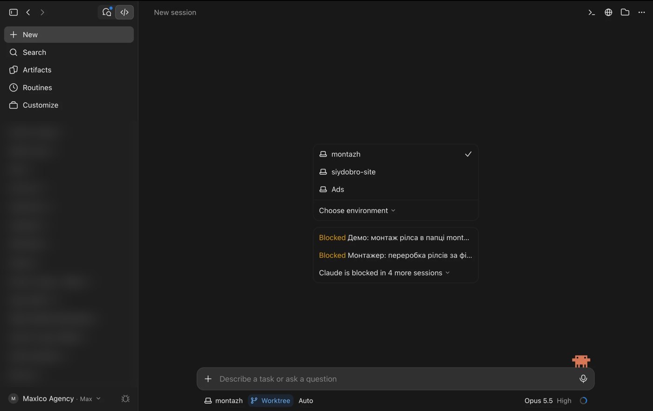Expand the Choose environment dropdown

point(357,211)
